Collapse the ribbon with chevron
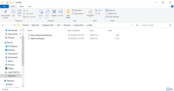This screenshot has width=174, height=91. coord(169,7)
